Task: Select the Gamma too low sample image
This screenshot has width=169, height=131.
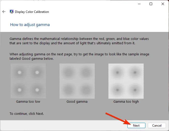Action: (28, 81)
